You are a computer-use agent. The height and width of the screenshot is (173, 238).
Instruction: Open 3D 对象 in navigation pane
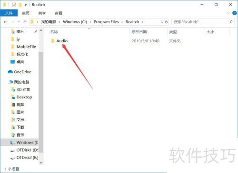[23, 89]
